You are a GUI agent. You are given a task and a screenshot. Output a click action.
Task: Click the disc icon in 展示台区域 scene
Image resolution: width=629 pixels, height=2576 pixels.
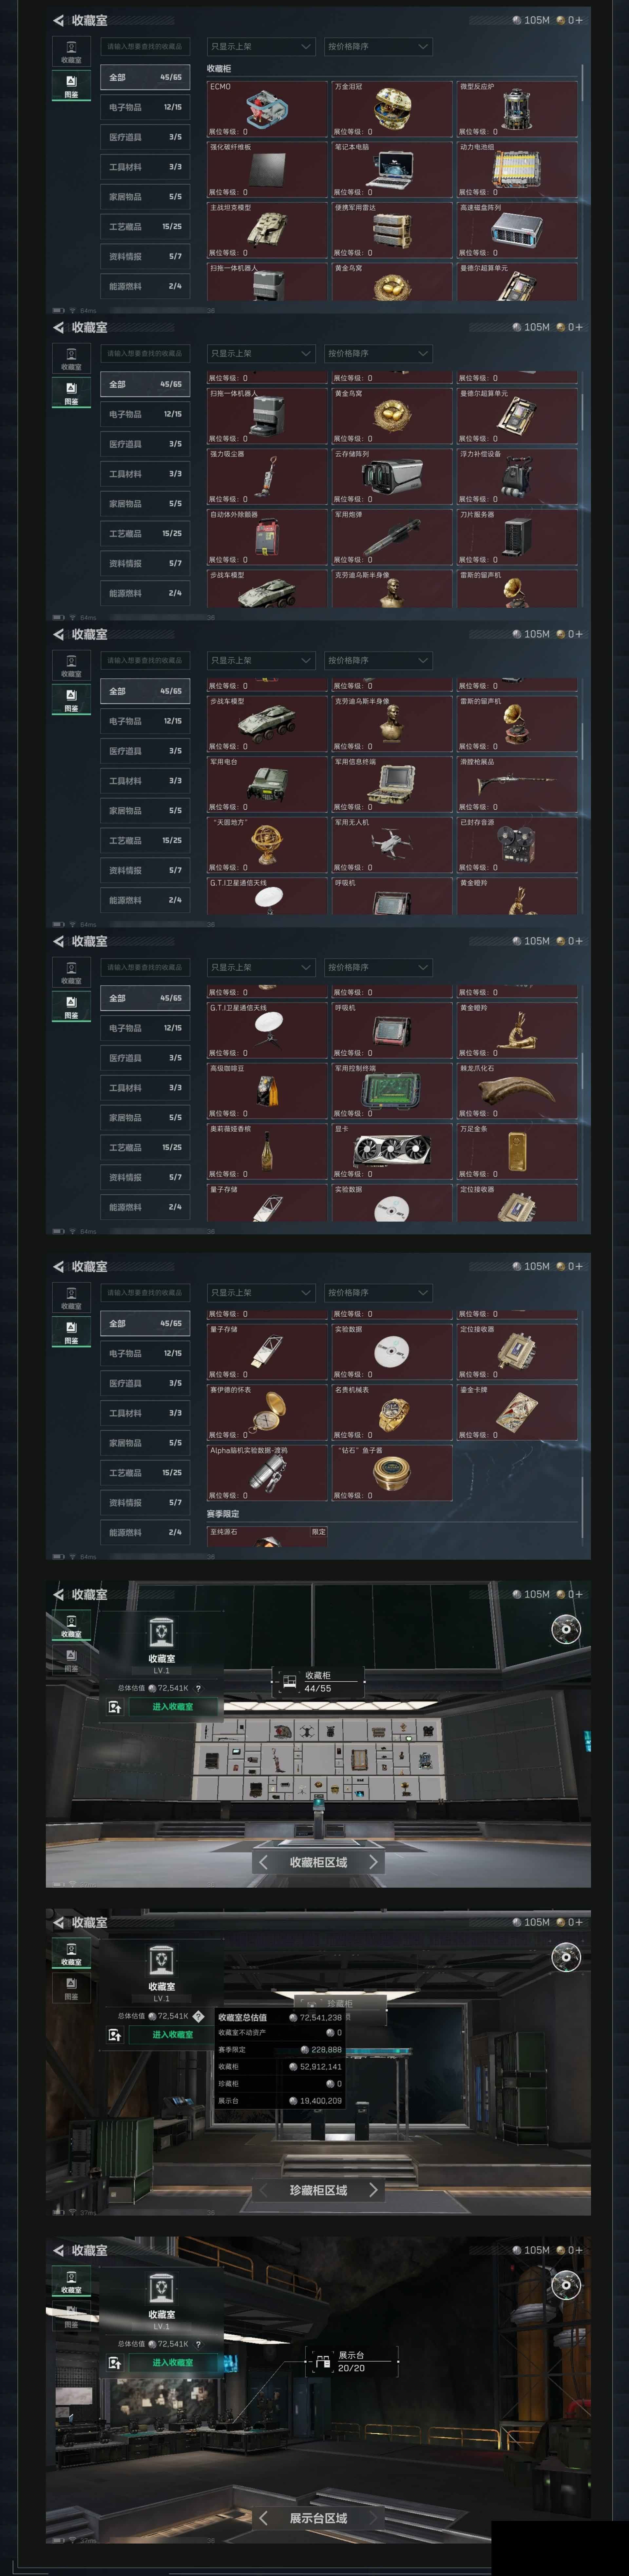click(565, 2284)
